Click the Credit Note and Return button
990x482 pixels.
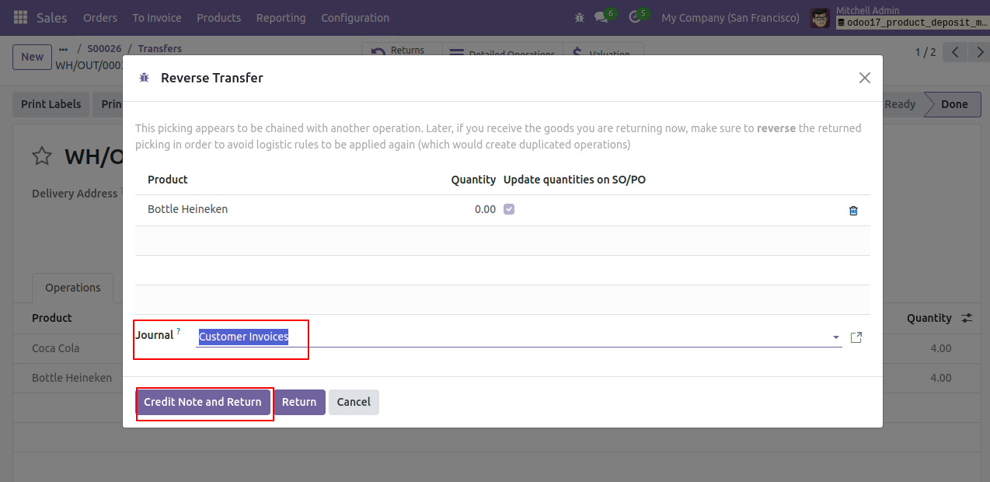click(x=203, y=402)
